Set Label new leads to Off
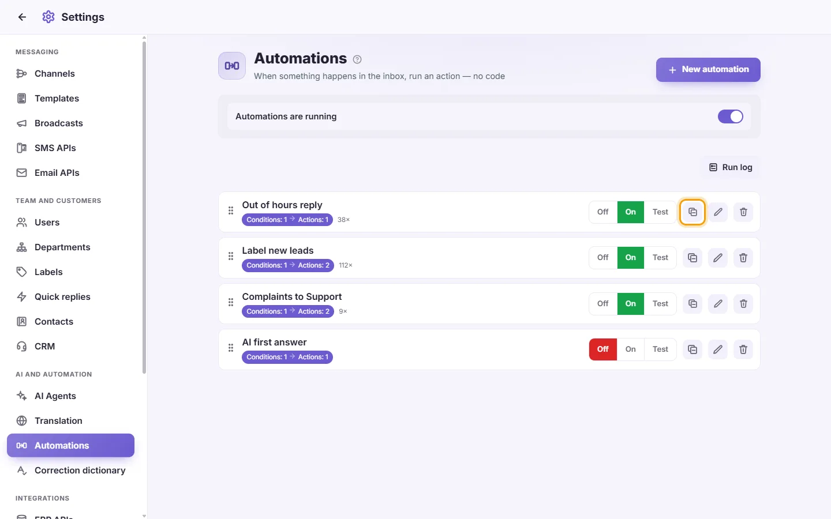831x519 pixels. point(603,258)
